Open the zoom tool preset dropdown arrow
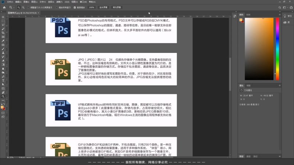 coord(14,7)
